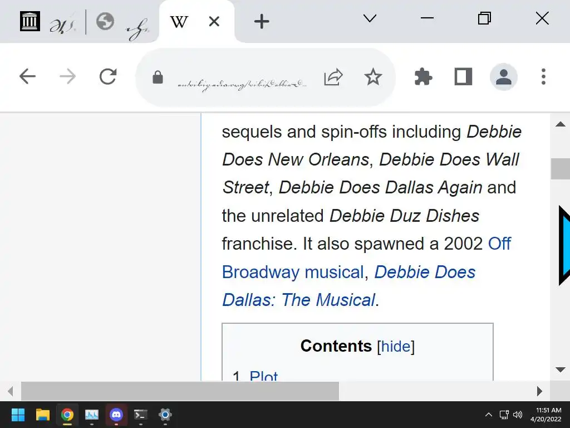The height and width of the screenshot is (428, 570).
Task: Open Chrome's three-dot menu
Action: tap(543, 77)
